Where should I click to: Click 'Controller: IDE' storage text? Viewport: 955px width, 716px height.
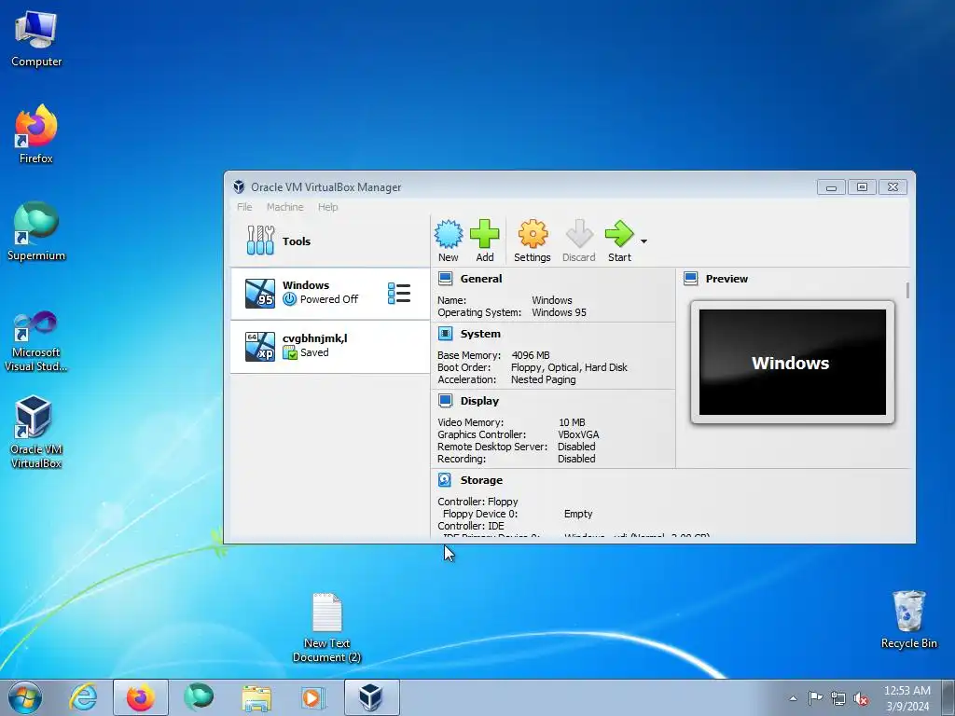coord(471,526)
